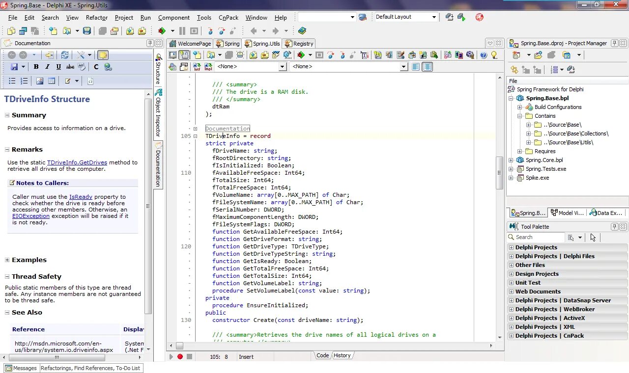This screenshot has height=373, width=629.
Task: Insert a bulleted list in Documentation
Action: [12, 81]
